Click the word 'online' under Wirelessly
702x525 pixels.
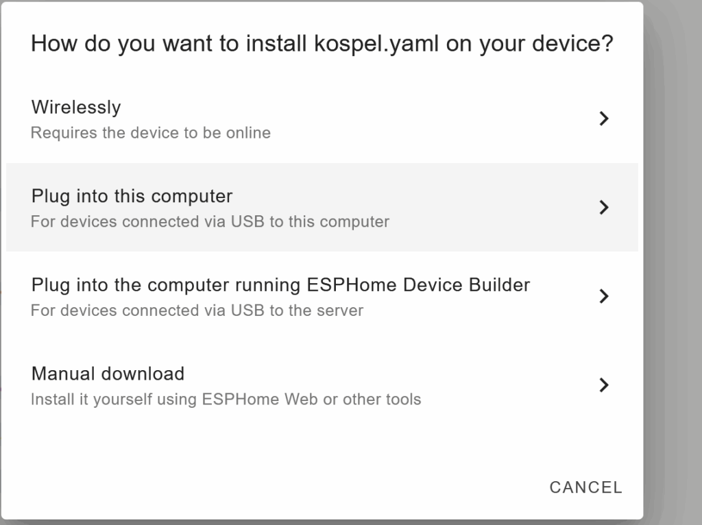coord(248,133)
